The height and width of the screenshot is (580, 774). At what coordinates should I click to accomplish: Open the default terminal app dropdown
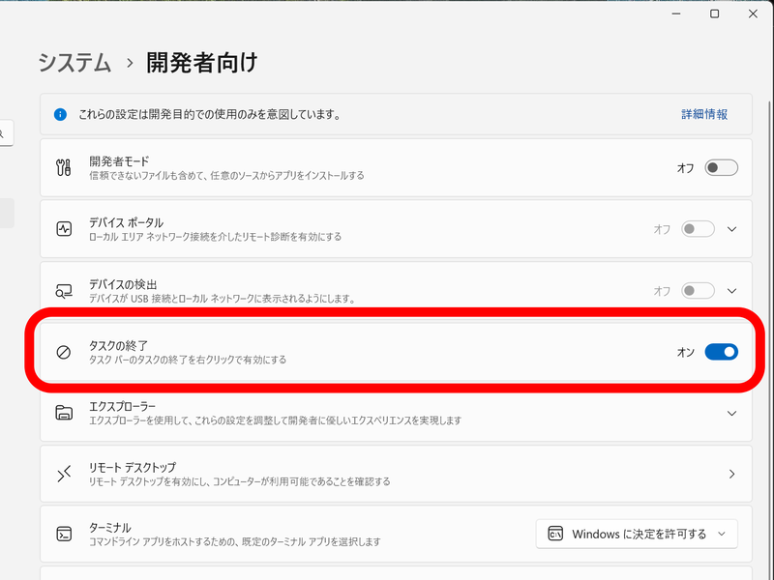[636, 533]
